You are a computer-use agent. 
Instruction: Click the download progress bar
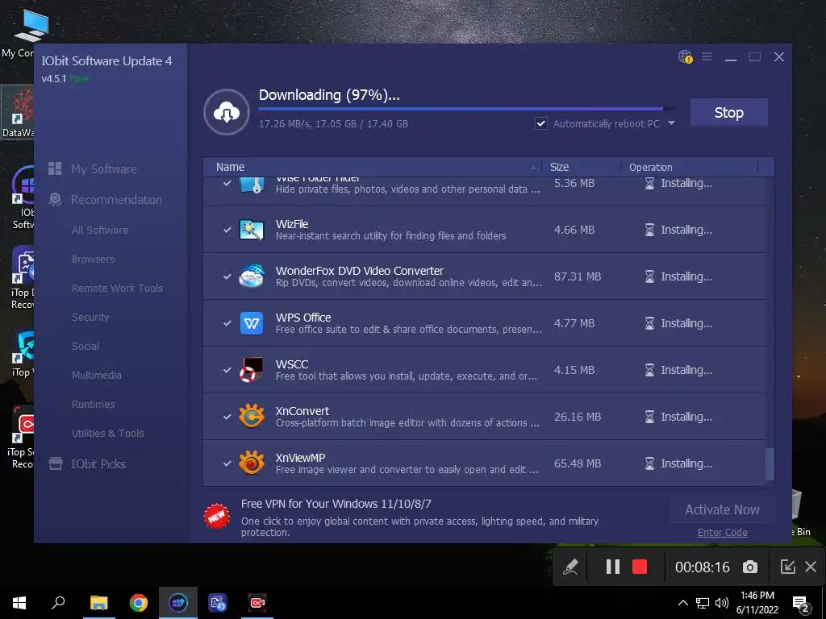coord(466,109)
